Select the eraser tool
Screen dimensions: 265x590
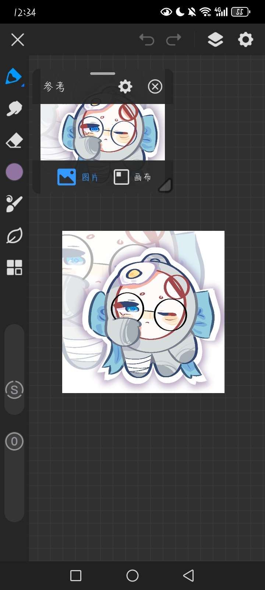pyautogui.click(x=14, y=141)
